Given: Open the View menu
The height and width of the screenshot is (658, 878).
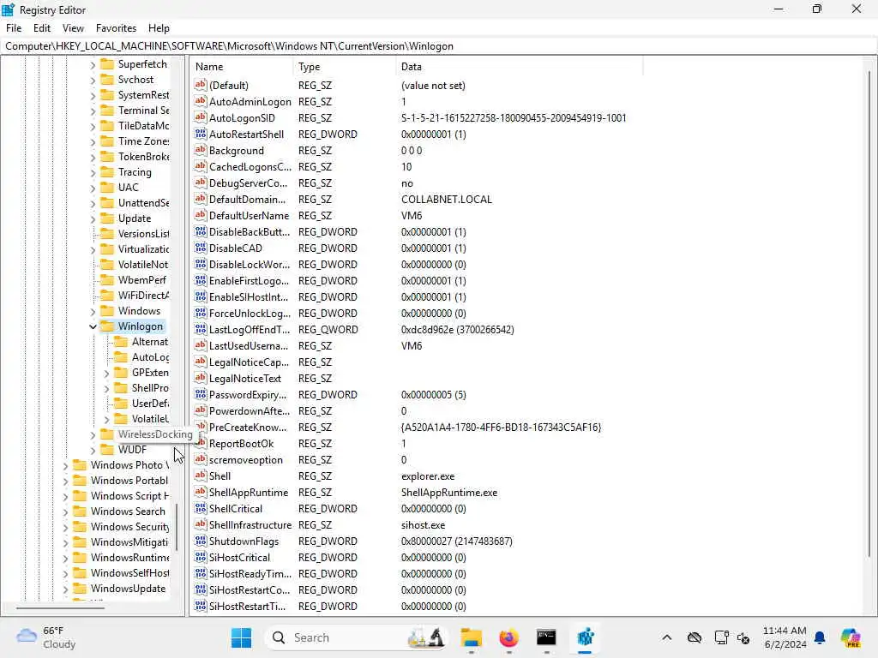Looking at the screenshot, I should [x=73, y=28].
